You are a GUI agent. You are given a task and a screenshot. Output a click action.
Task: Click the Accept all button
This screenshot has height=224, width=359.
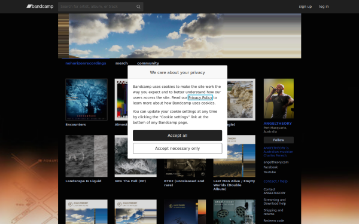[178, 136]
